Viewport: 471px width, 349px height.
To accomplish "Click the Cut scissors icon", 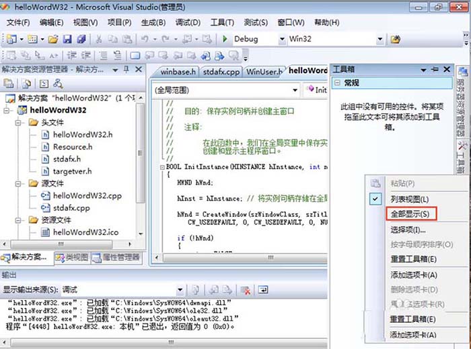I will click(98, 40).
